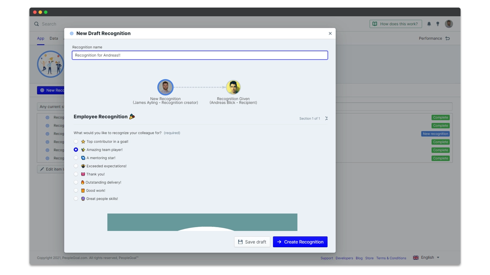
Task: Select "Top contributor in a goal!" option
Action: [x=76, y=142]
